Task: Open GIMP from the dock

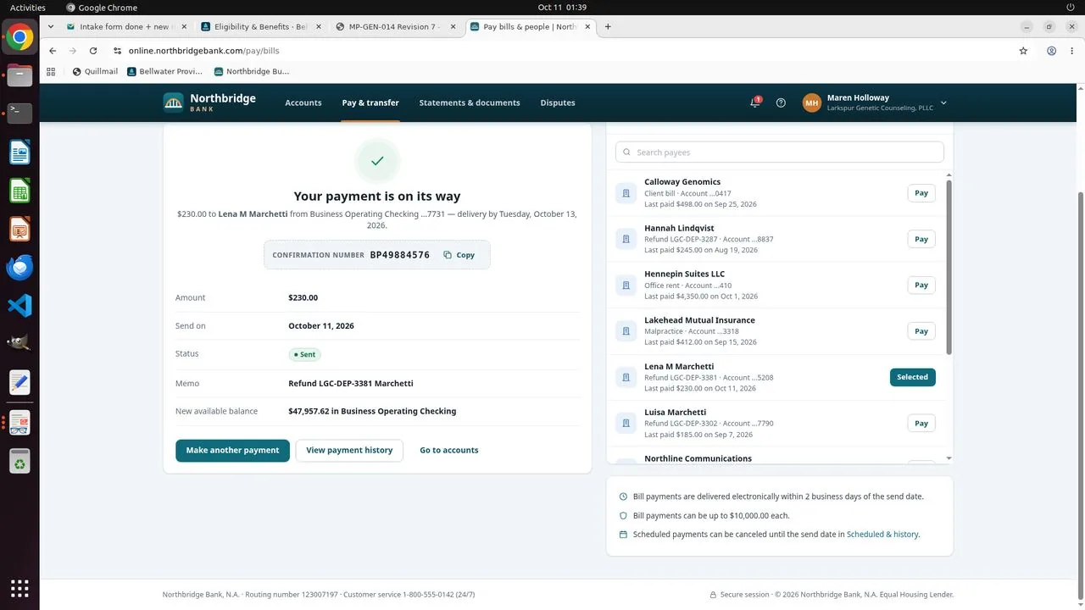Action: point(19,343)
